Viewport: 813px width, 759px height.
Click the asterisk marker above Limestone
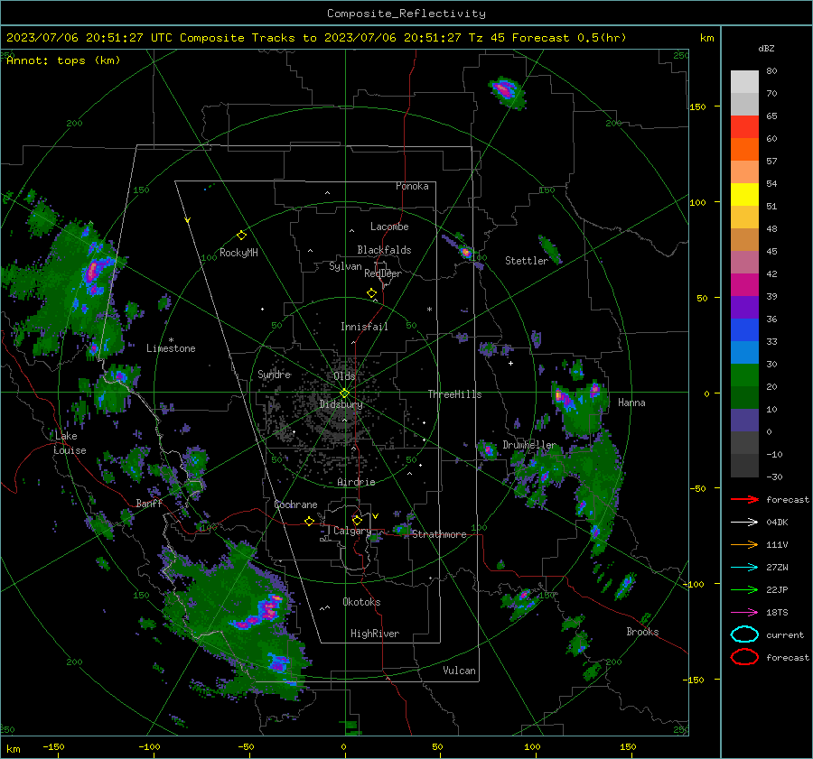point(171,340)
